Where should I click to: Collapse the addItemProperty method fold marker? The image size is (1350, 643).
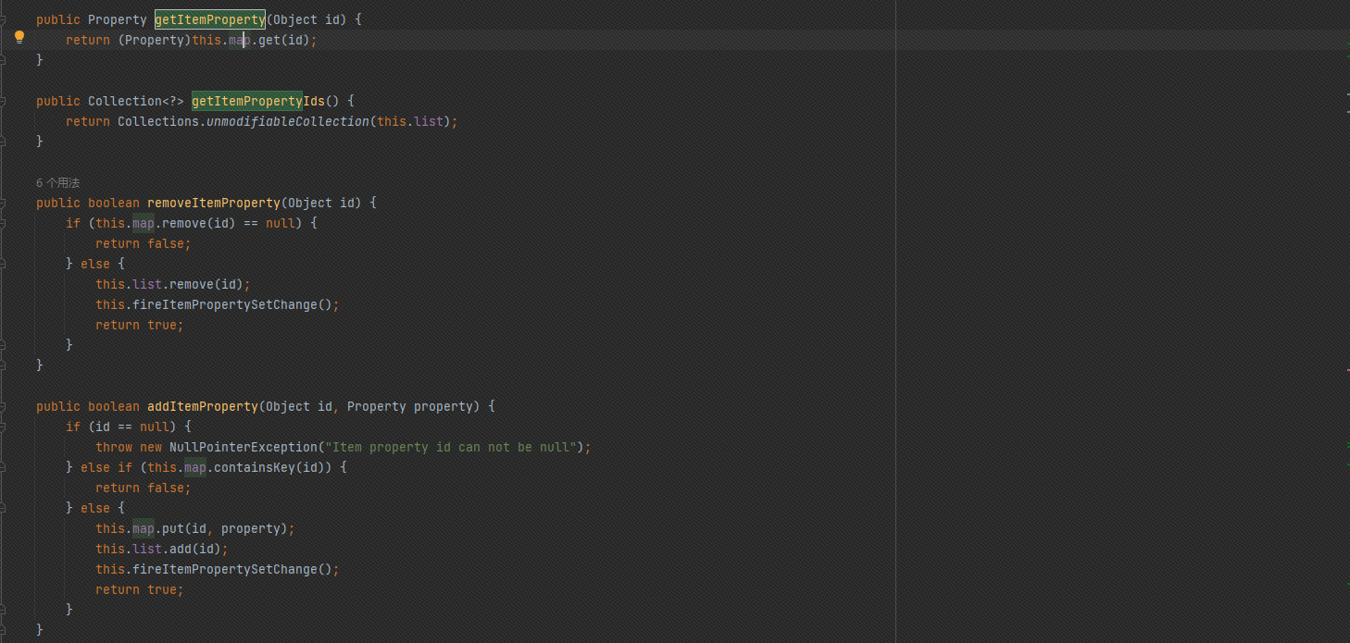[3, 405]
